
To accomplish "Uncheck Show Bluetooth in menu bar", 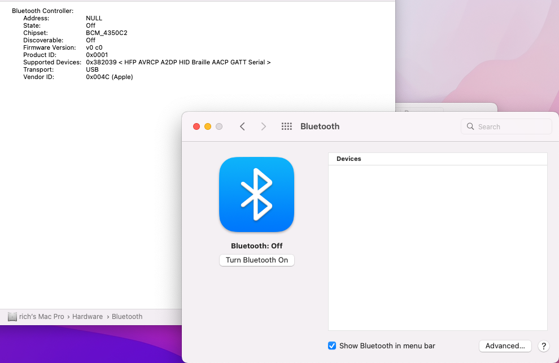I will [x=332, y=346].
